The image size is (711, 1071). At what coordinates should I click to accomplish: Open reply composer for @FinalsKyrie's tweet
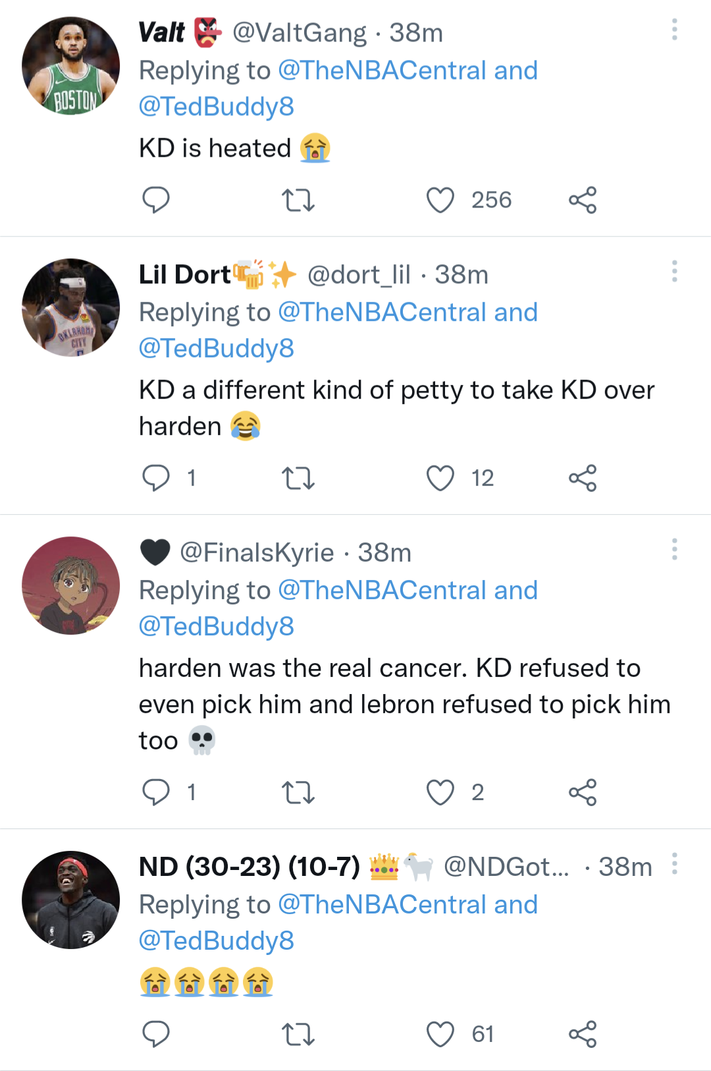coord(157,792)
